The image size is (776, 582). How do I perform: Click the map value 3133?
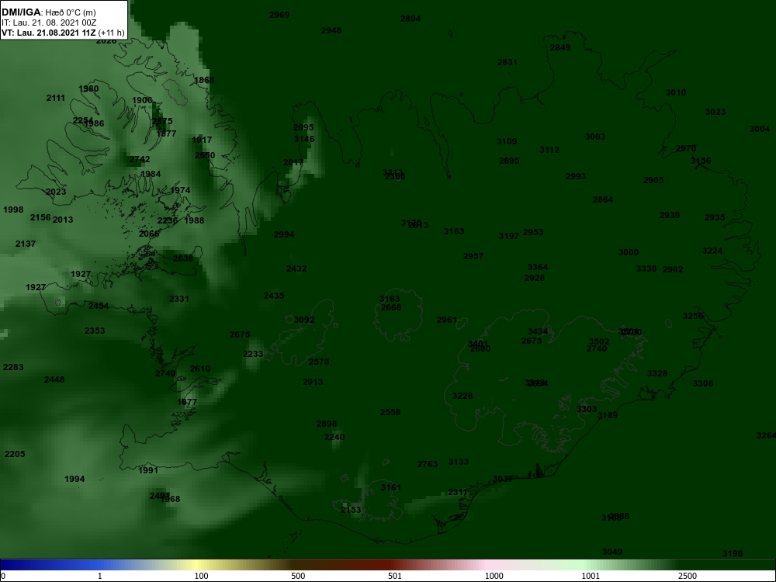(459, 462)
